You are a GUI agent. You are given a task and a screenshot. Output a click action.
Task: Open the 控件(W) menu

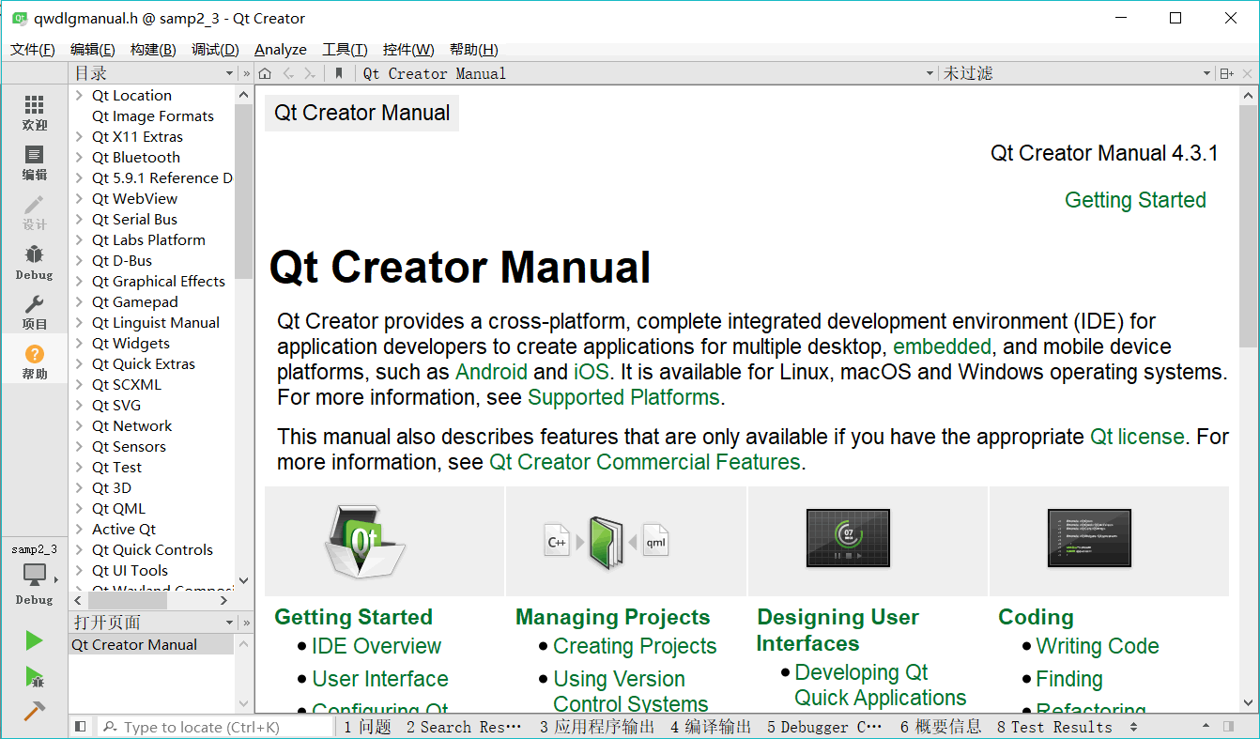coord(408,50)
